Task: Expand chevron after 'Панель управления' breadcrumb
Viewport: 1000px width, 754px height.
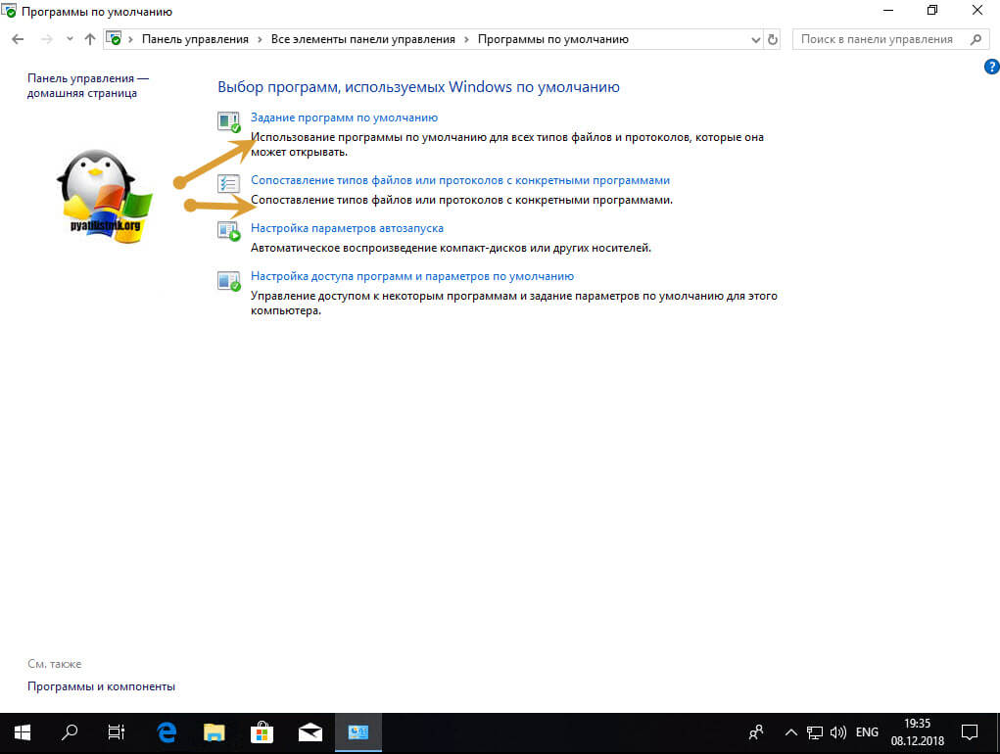Action: [260, 39]
